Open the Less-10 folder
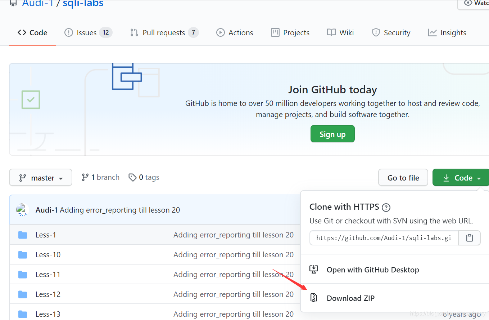Image resolution: width=489 pixels, height=320 pixels. [x=48, y=255]
